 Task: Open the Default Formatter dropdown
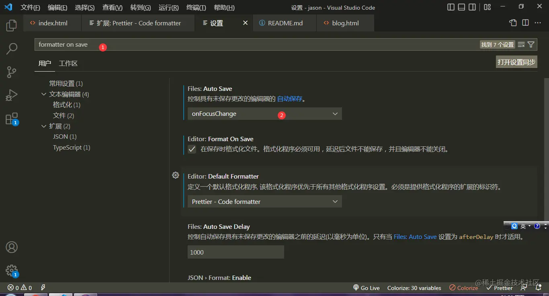(x=265, y=201)
